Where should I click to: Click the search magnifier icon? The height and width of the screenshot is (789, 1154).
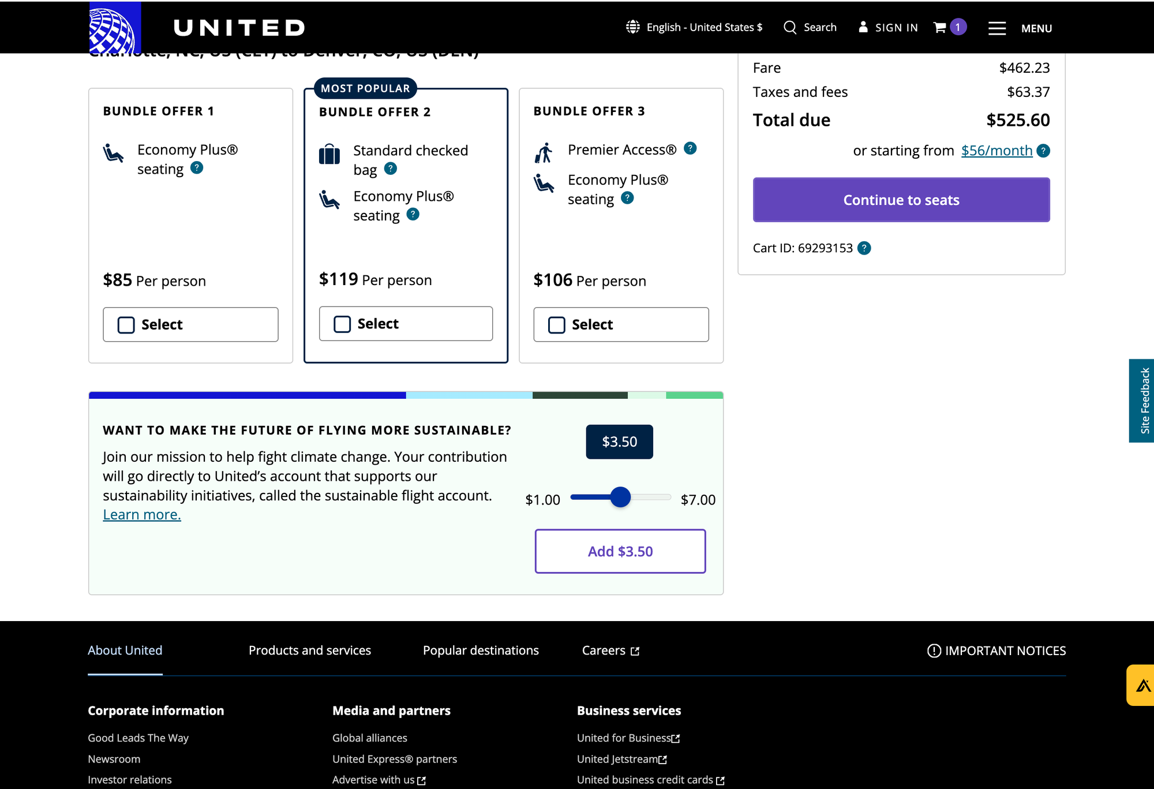tap(790, 27)
